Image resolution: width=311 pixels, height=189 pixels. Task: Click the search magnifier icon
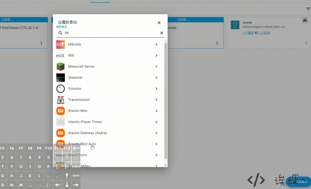point(60,33)
